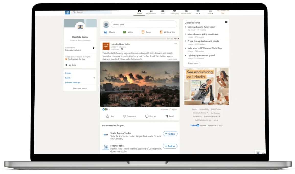295x174 pixels.
Task: Open Groups link in sidebar
Action: [68, 73]
